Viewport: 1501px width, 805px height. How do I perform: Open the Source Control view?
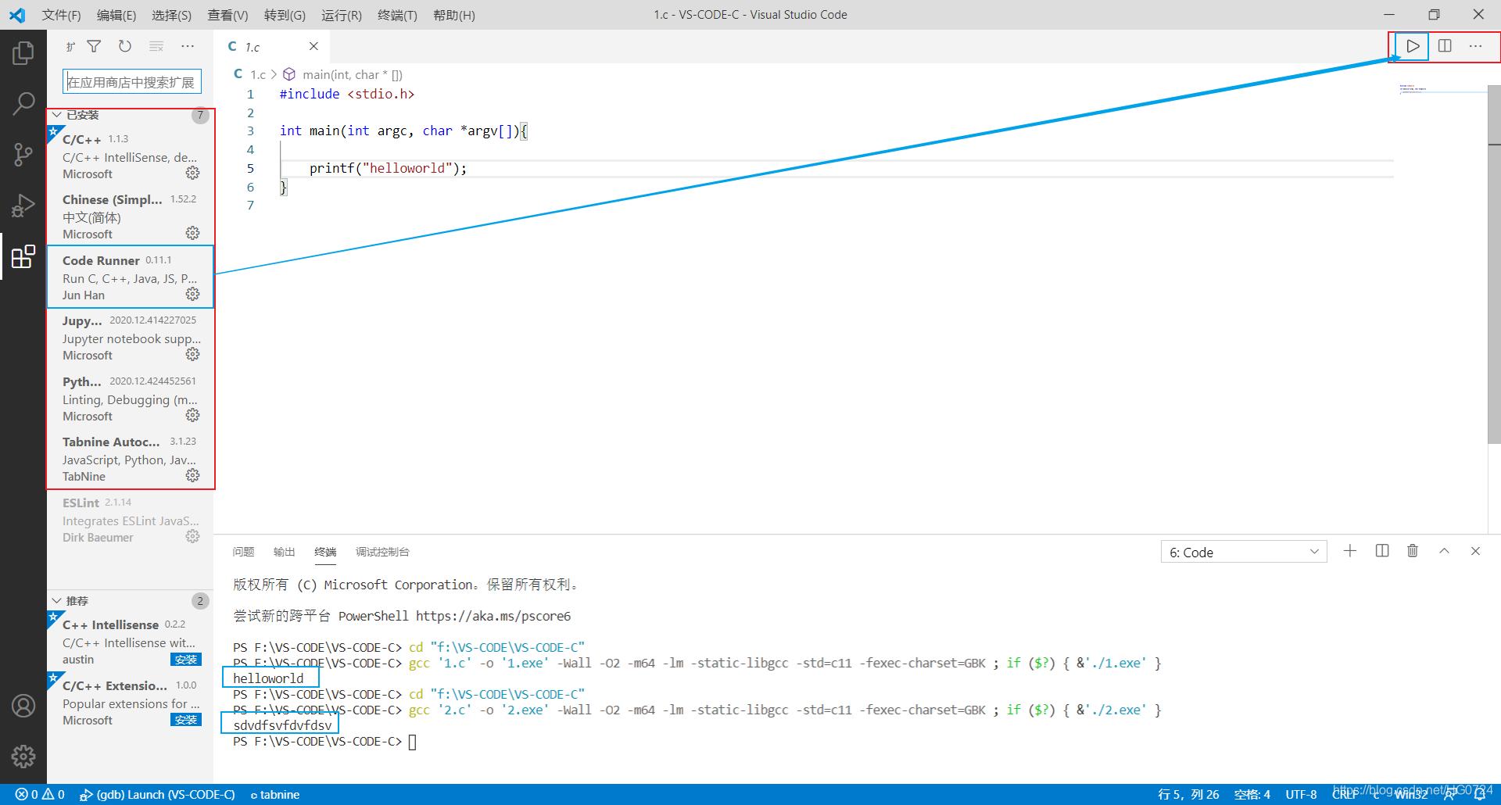[x=23, y=154]
